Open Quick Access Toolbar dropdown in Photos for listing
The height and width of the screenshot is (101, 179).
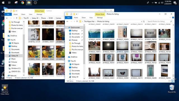tap(76, 14)
